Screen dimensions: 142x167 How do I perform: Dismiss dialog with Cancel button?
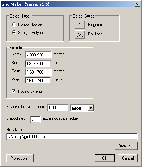click(x=128, y=158)
